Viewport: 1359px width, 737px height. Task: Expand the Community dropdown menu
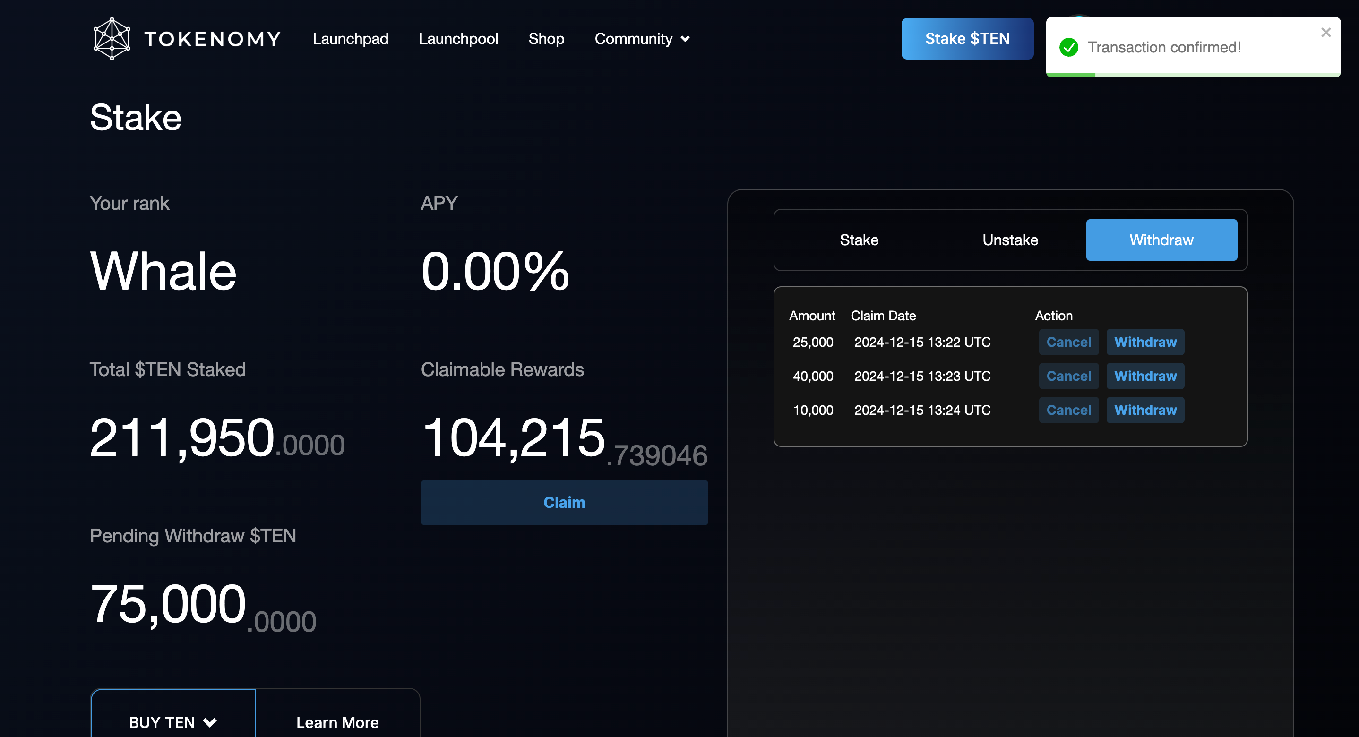(x=642, y=39)
